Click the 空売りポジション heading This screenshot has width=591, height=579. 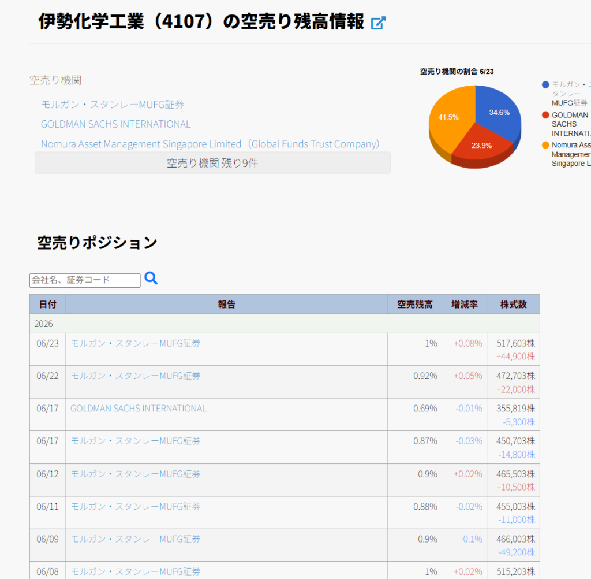(97, 243)
